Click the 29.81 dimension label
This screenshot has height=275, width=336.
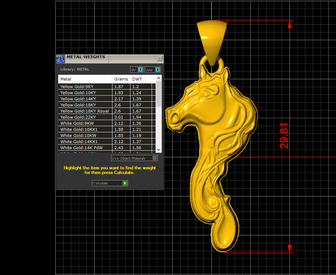tap(284, 136)
